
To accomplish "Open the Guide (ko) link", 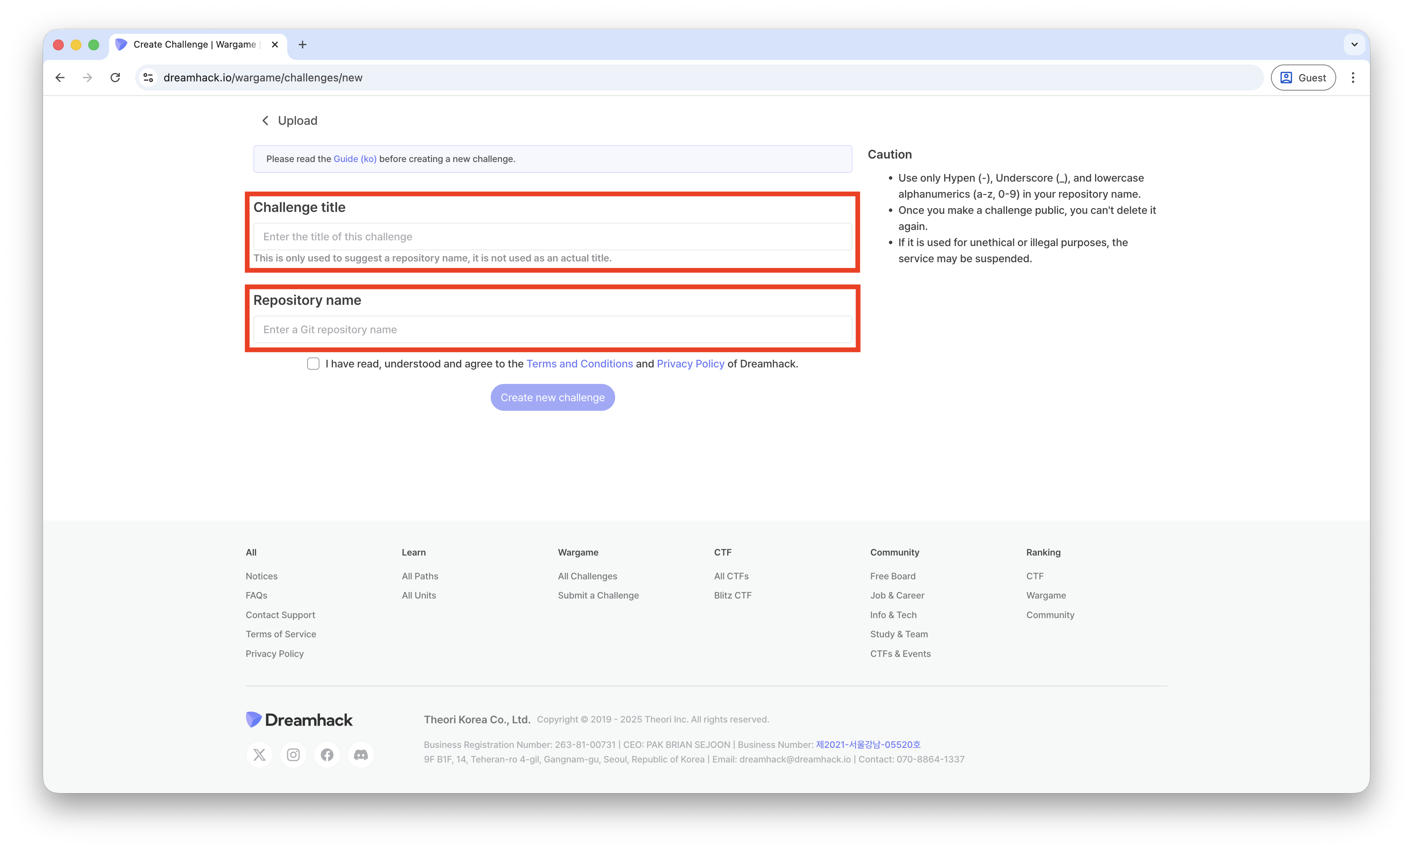I will (x=354, y=159).
